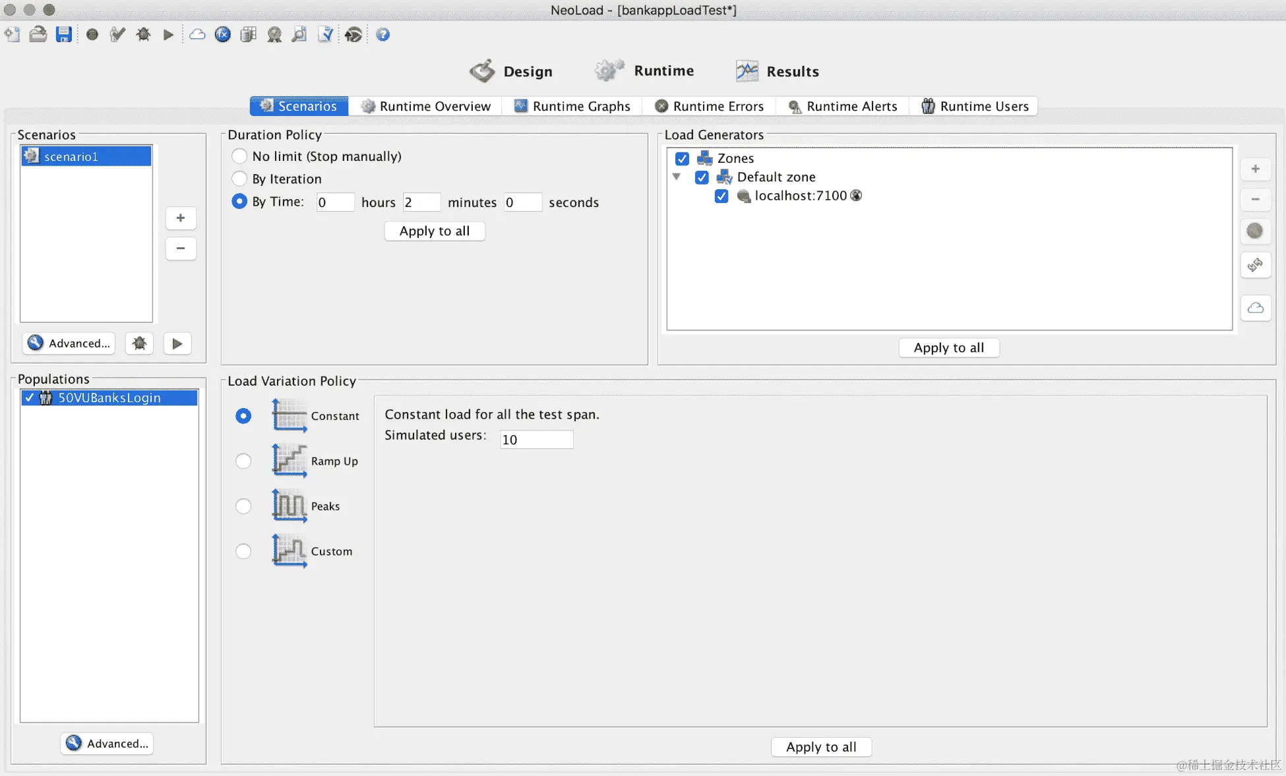
Task: Click the toolbar play button to run scenario
Action: 168,35
